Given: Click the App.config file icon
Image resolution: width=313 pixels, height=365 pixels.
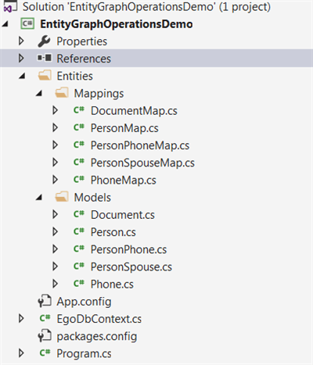Looking at the screenshot, I should pos(45,301).
